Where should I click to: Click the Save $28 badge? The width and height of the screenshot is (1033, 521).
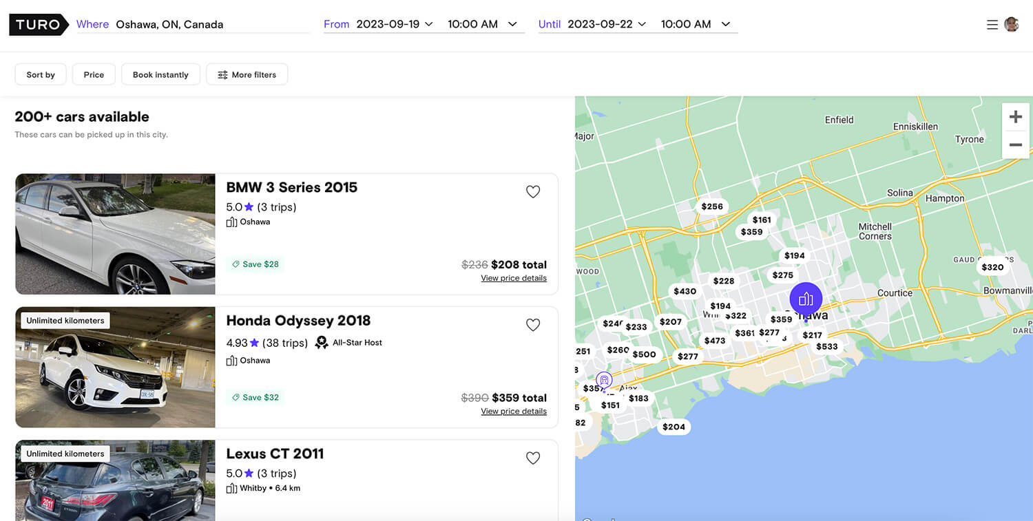pyautogui.click(x=255, y=264)
